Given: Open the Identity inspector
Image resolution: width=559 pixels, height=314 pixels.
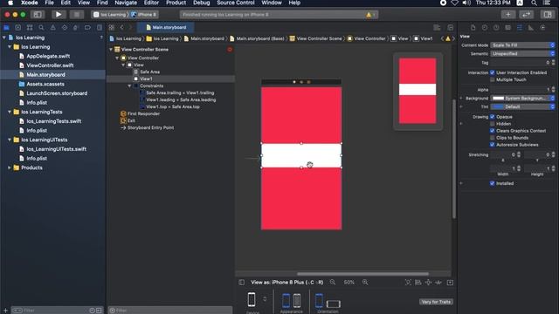Looking at the screenshot, I should click(507, 28).
